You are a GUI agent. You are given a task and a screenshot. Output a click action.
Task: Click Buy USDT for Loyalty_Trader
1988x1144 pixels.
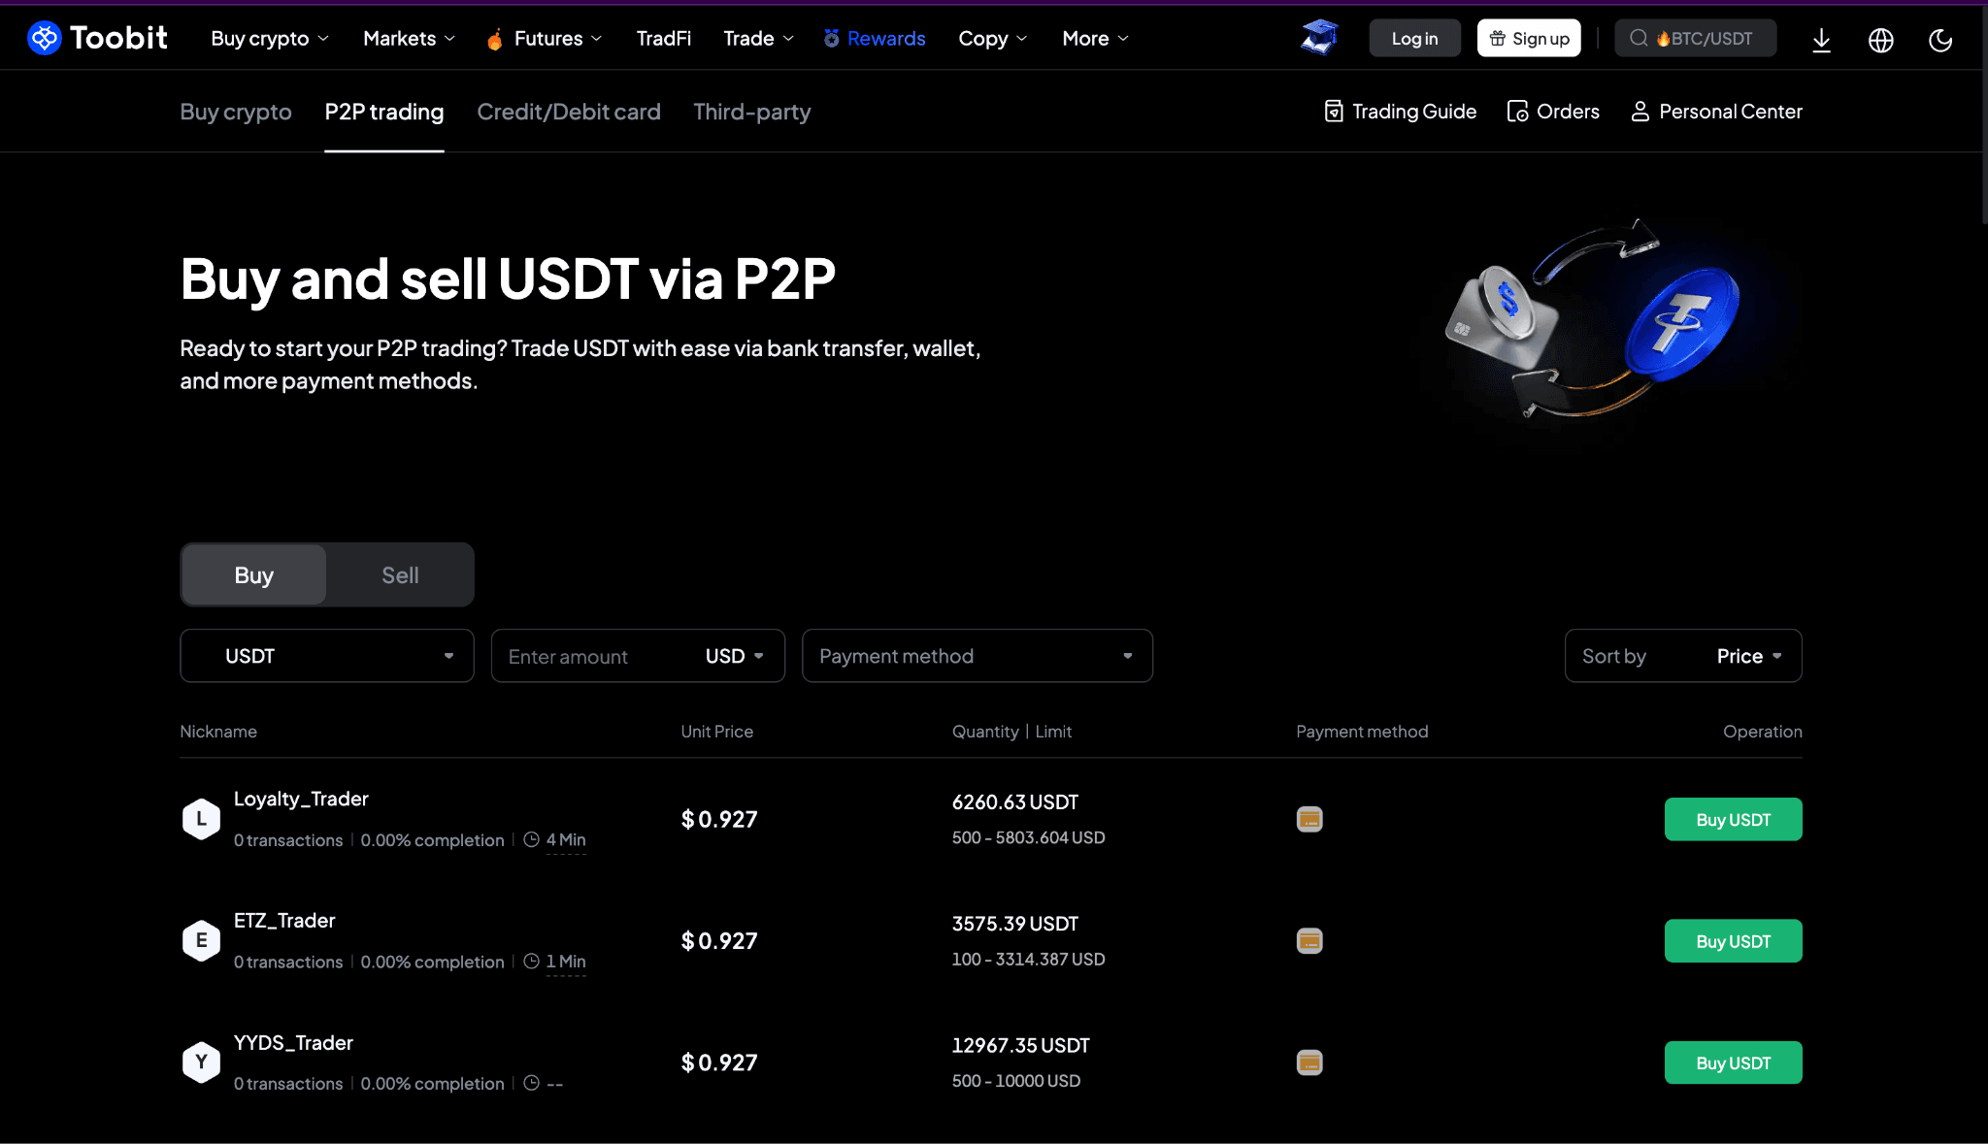1733,819
